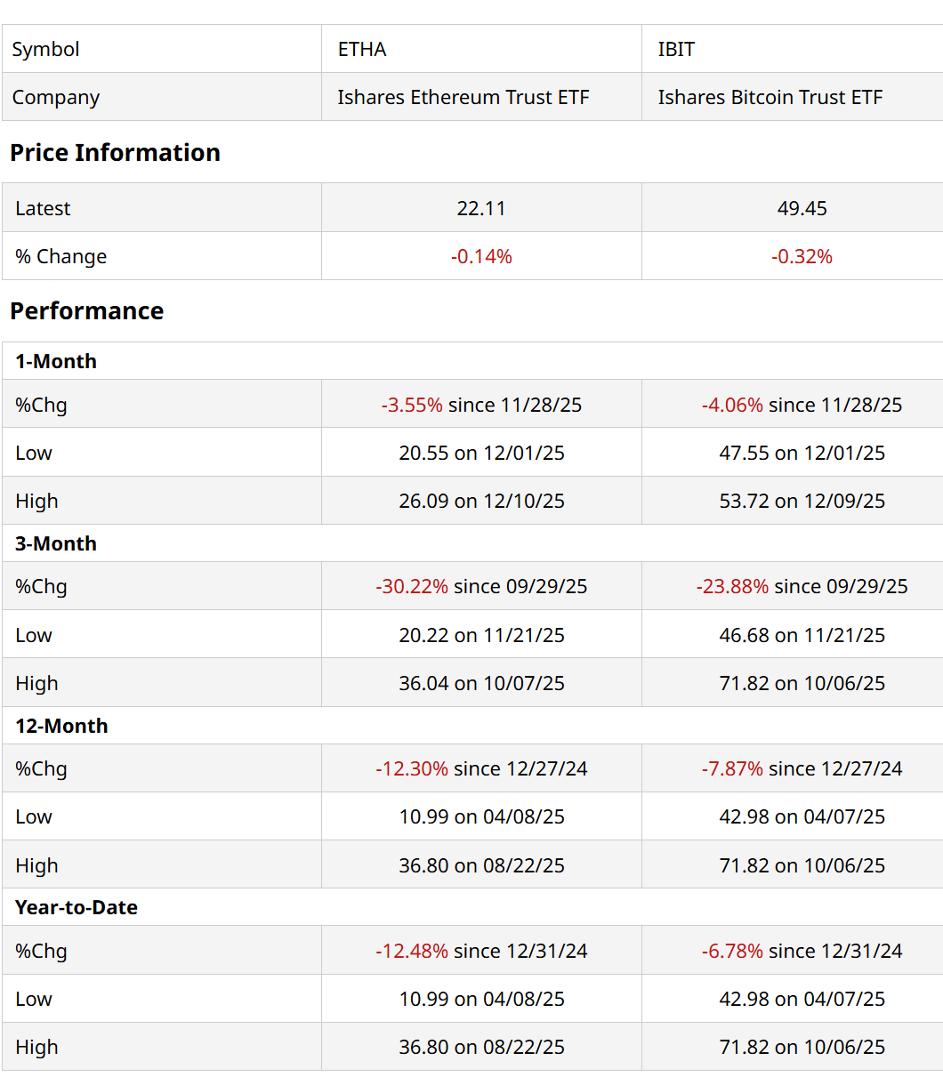943x1077 pixels.
Task: Click the Price Information heading
Action: click(115, 152)
